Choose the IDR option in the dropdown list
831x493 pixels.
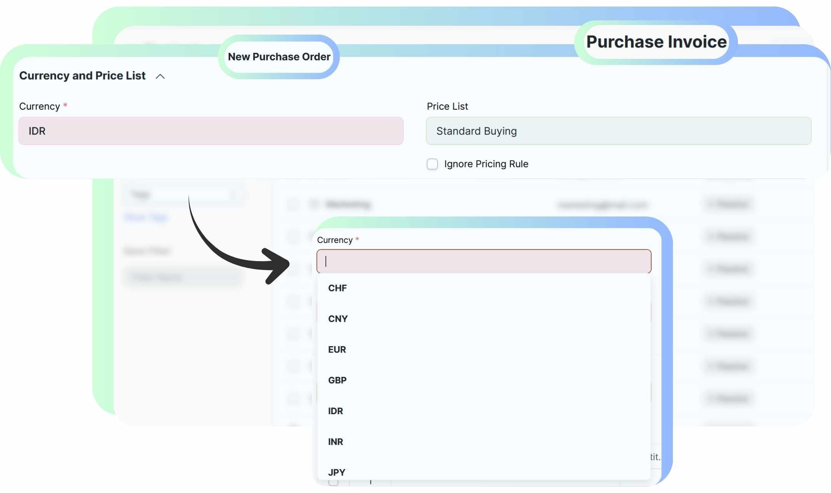click(335, 411)
